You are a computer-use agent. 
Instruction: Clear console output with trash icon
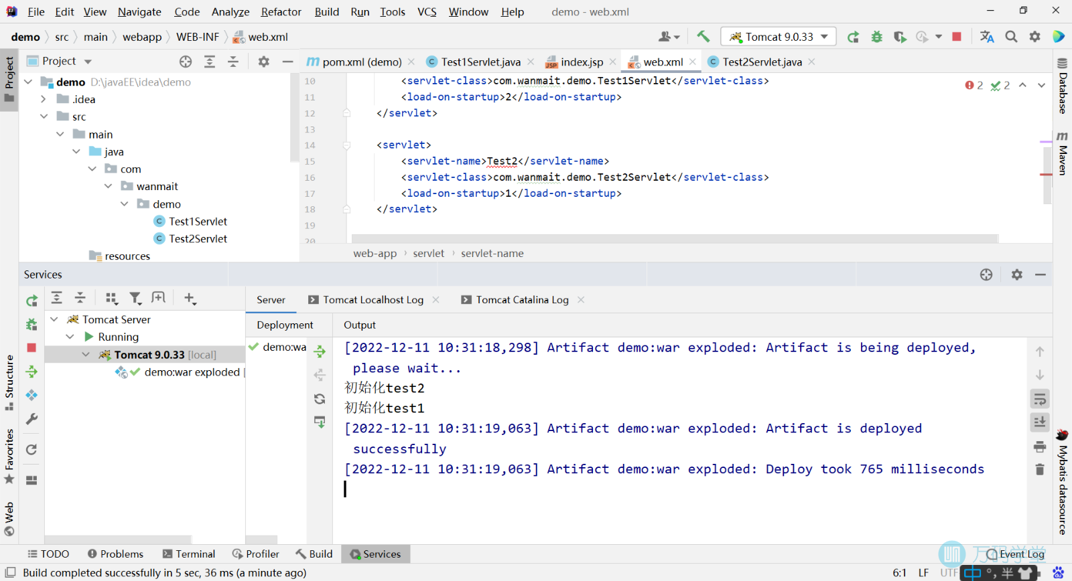coord(1040,469)
